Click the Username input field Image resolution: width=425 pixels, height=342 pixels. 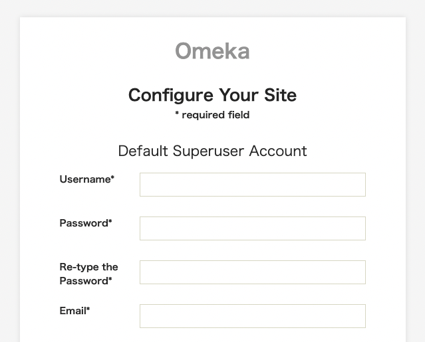[x=252, y=185]
